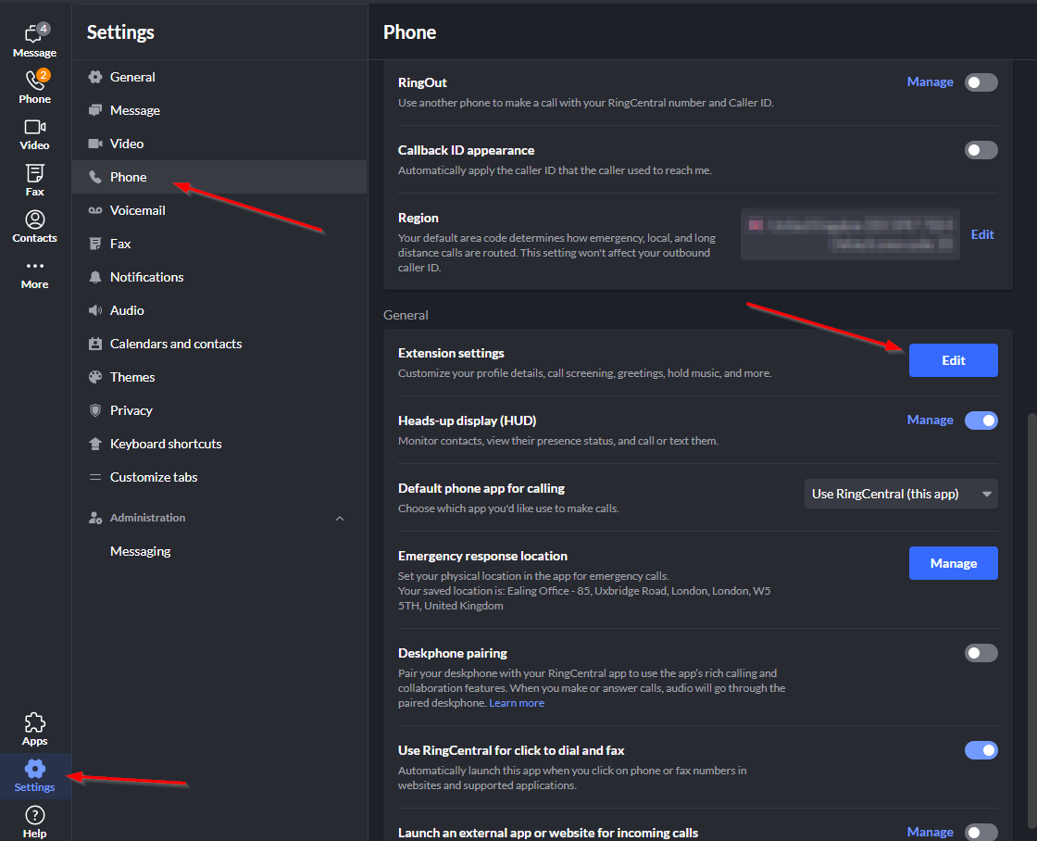The width and height of the screenshot is (1037, 841).
Task: Click the Voicemail icon in settings list
Action: [x=95, y=210]
